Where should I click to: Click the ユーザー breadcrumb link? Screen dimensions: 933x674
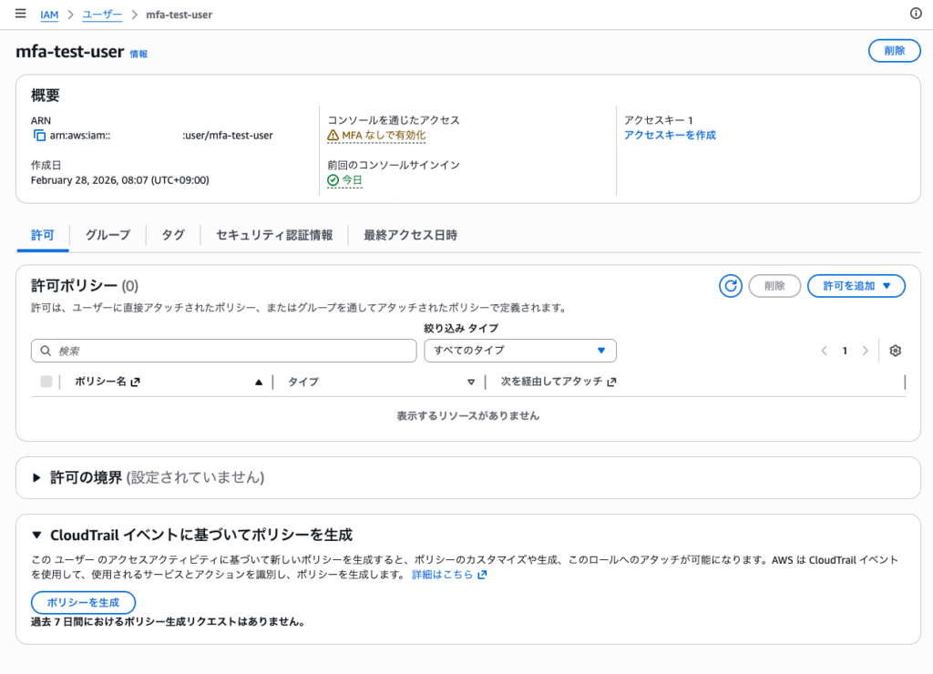102,15
